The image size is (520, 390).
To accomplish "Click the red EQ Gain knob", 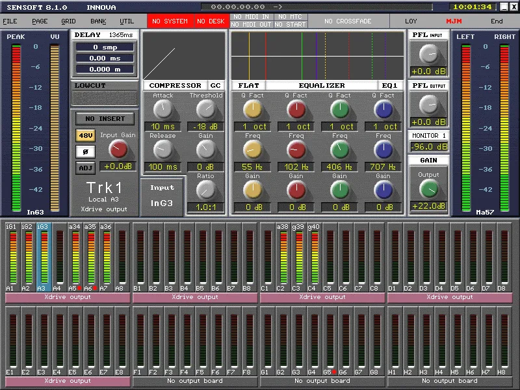I will (x=296, y=190).
